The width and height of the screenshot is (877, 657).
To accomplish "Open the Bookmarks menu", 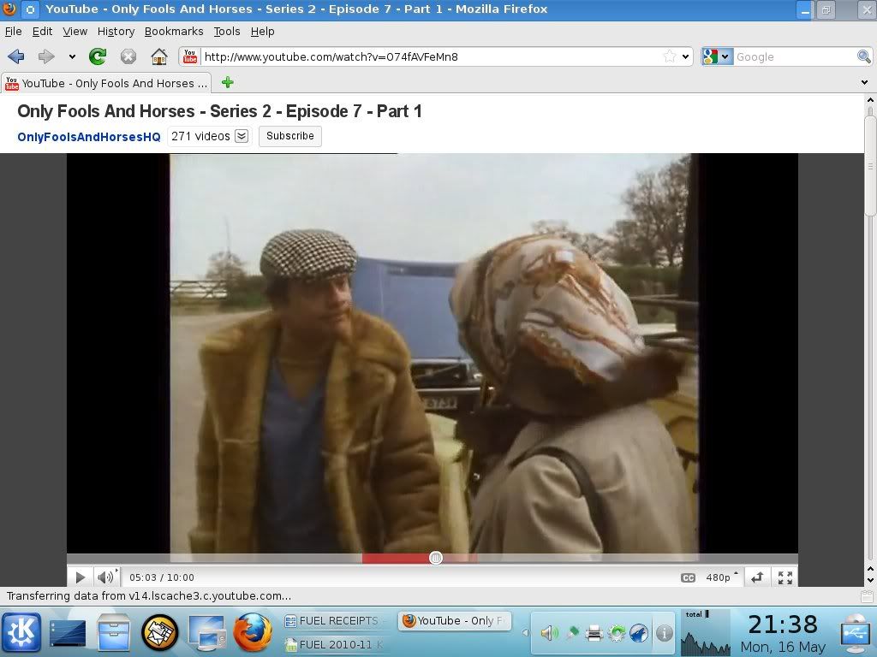I will [174, 32].
